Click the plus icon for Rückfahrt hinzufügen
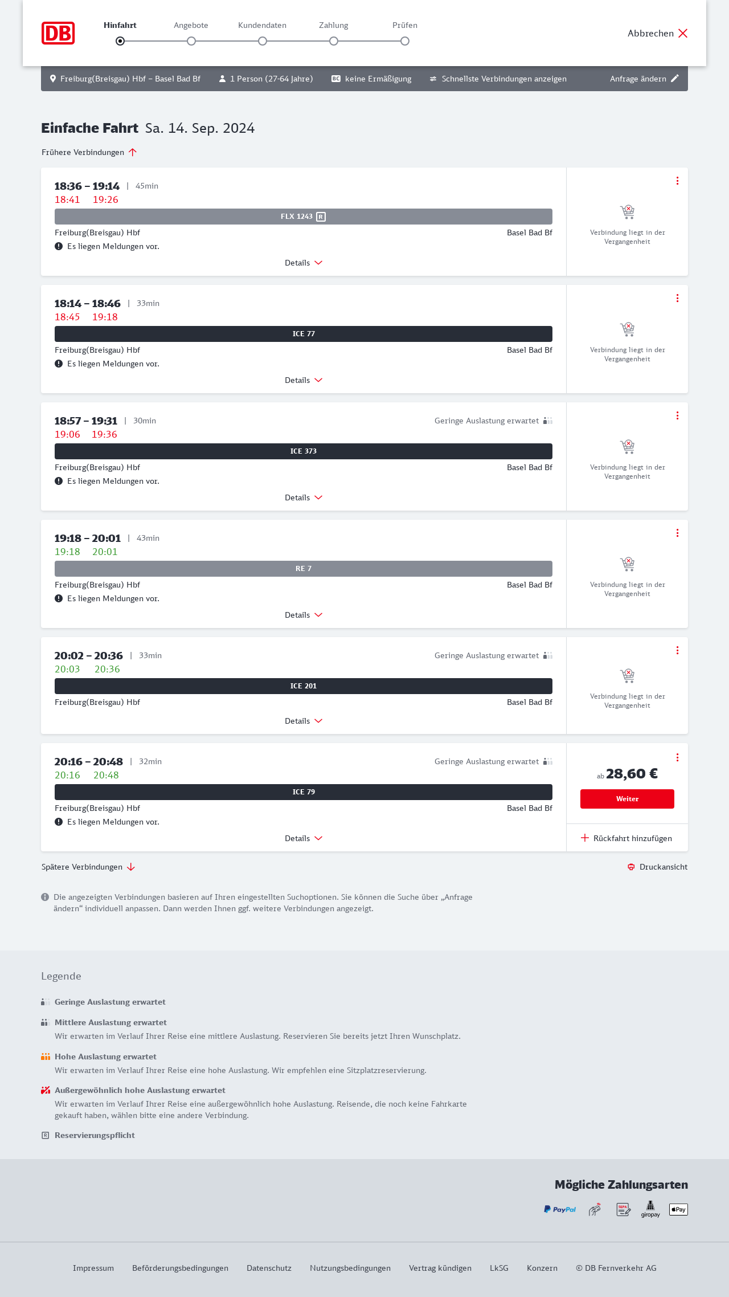Image resolution: width=729 pixels, height=1297 pixels. click(585, 838)
